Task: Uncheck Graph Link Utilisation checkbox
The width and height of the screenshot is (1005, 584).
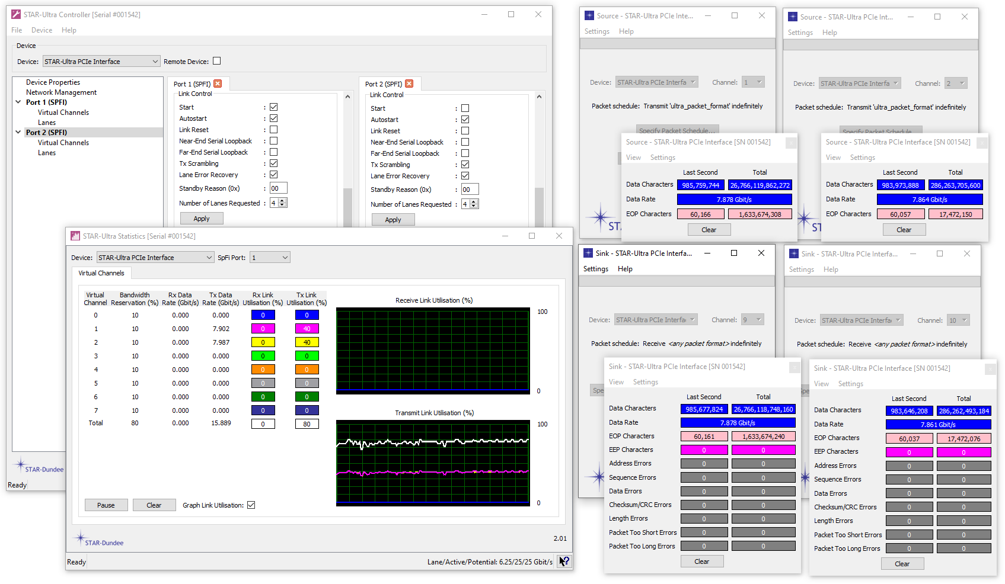Action: coord(251,505)
